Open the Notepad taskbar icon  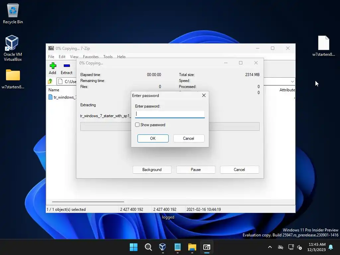(177, 247)
